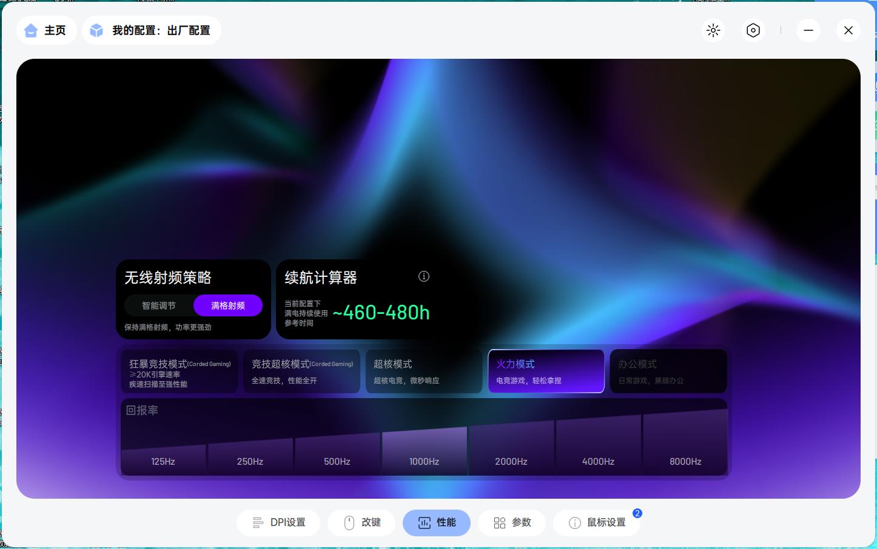The image size is (877, 549).
Task: Click the ~460-480h battery estimate
Action: [381, 313]
